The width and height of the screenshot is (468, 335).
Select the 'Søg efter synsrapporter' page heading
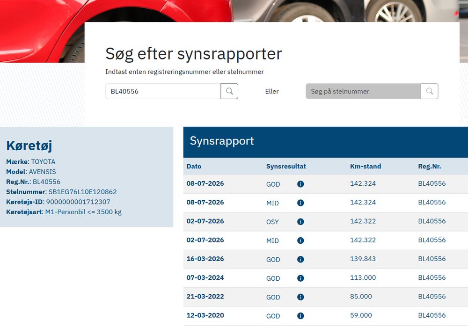pyautogui.click(x=194, y=54)
